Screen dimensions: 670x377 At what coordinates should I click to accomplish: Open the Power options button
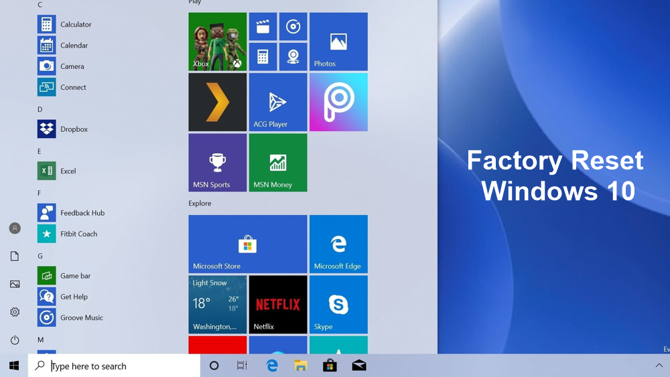click(15, 340)
